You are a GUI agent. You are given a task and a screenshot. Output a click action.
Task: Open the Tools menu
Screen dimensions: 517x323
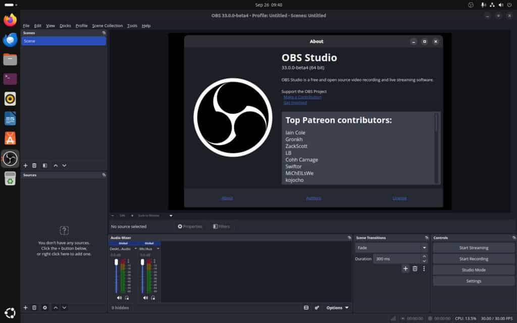point(132,26)
